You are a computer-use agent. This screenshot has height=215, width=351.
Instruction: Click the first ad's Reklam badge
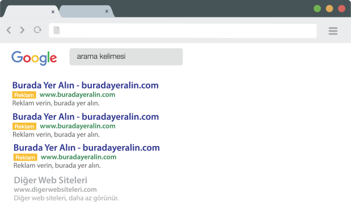(x=24, y=95)
